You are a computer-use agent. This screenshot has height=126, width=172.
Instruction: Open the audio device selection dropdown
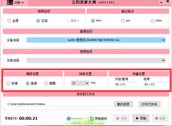96,40
